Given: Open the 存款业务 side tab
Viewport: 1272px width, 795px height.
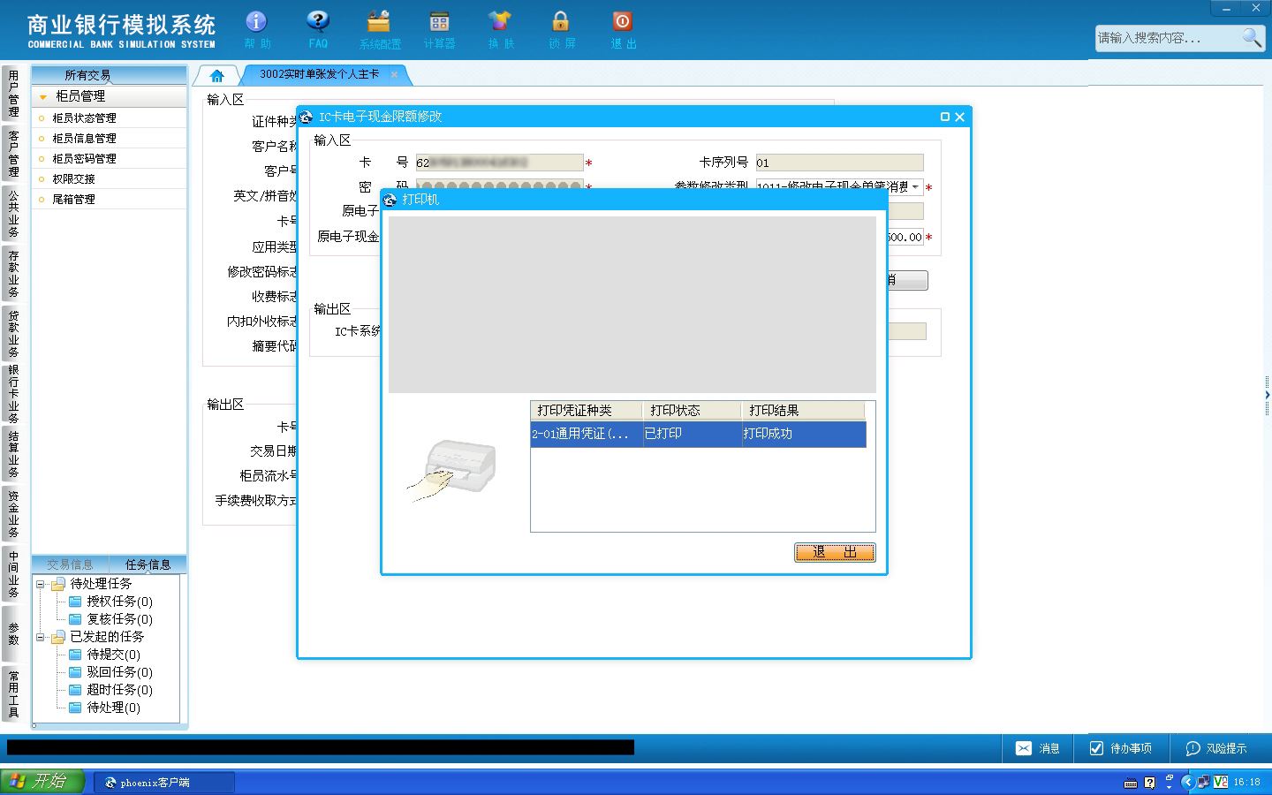Looking at the screenshot, I should pyautogui.click(x=13, y=273).
